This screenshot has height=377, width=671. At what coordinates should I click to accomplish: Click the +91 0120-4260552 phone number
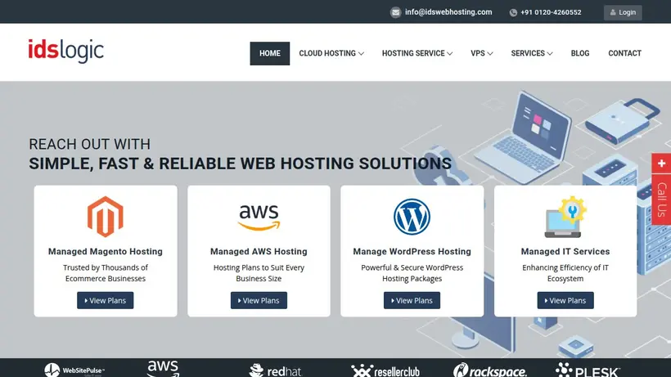(551, 12)
